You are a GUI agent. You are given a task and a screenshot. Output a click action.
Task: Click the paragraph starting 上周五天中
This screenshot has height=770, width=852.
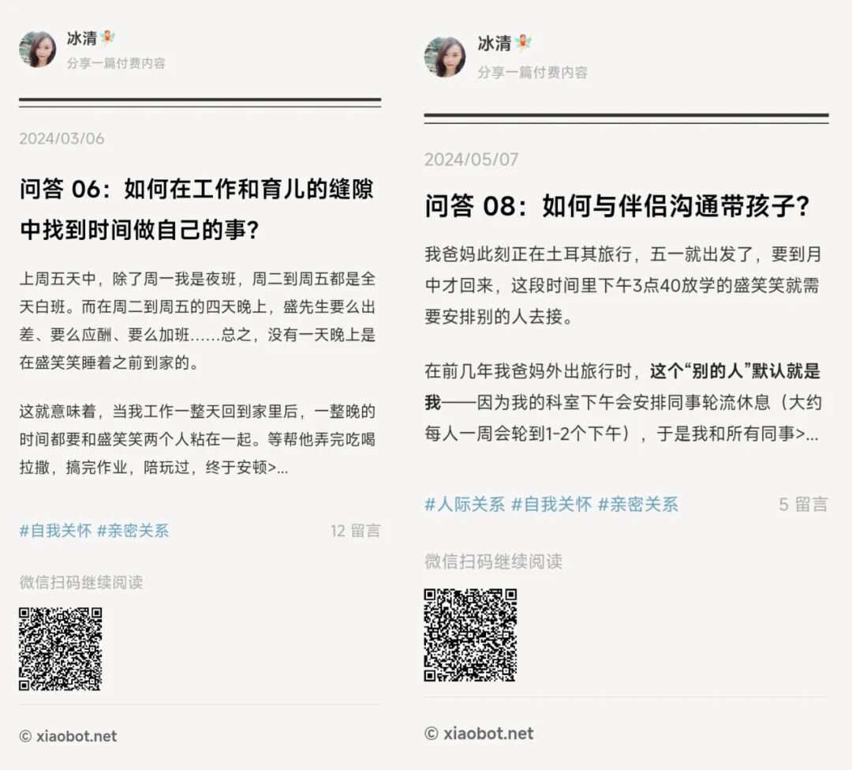(x=198, y=321)
